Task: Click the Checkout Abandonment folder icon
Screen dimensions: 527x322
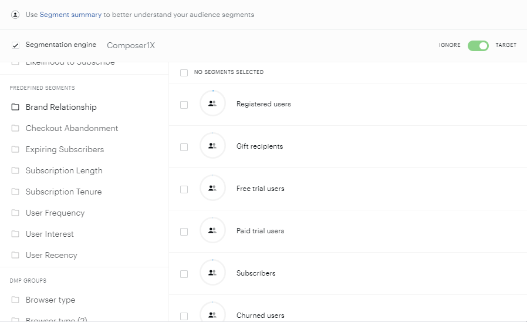Action: click(x=15, y=128)
